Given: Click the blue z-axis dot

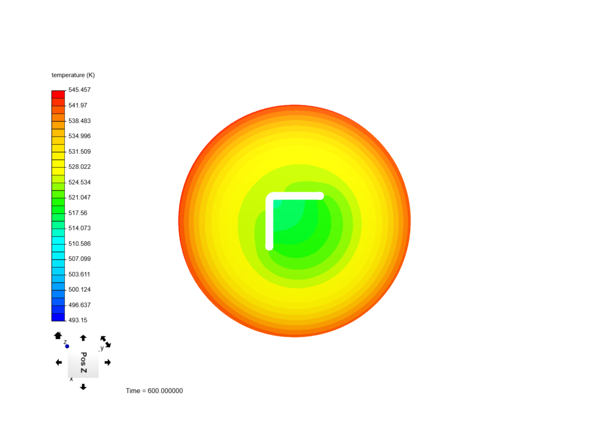Looking at the screenshot, I should coord(67,346).
